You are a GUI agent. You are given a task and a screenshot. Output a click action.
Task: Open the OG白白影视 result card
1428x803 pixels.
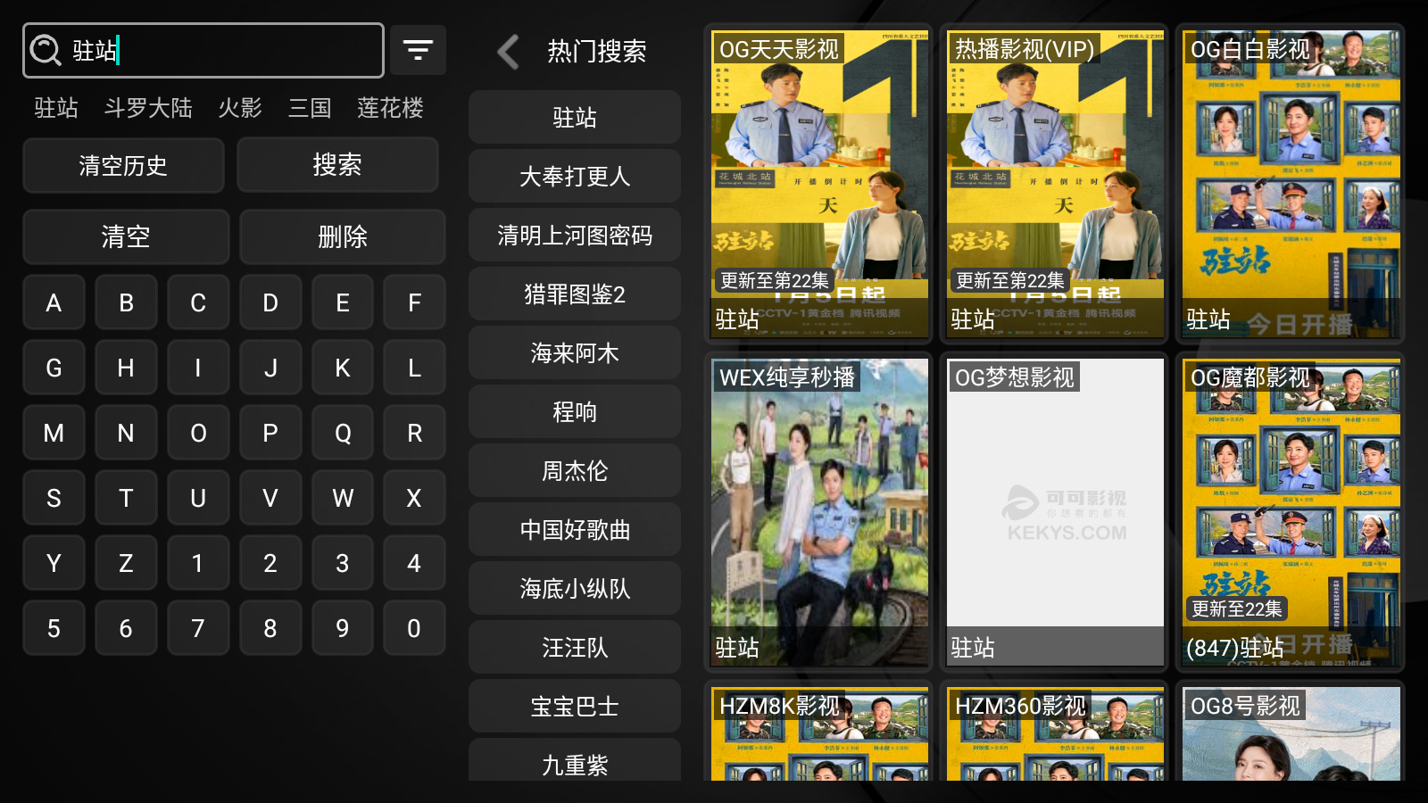coord(1291,184)
